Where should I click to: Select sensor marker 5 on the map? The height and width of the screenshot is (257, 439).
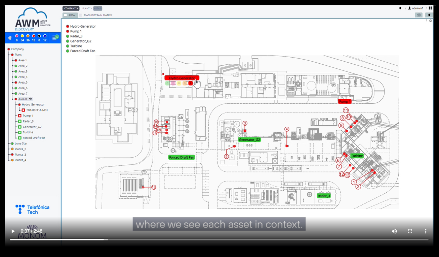227,156
